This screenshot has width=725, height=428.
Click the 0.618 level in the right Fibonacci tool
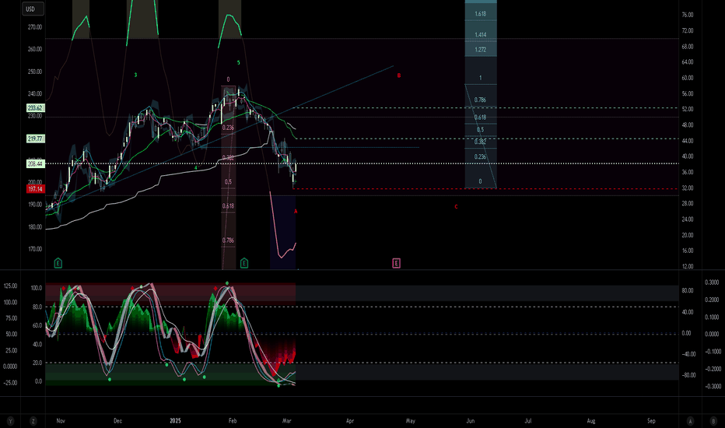tap(480, 118)
